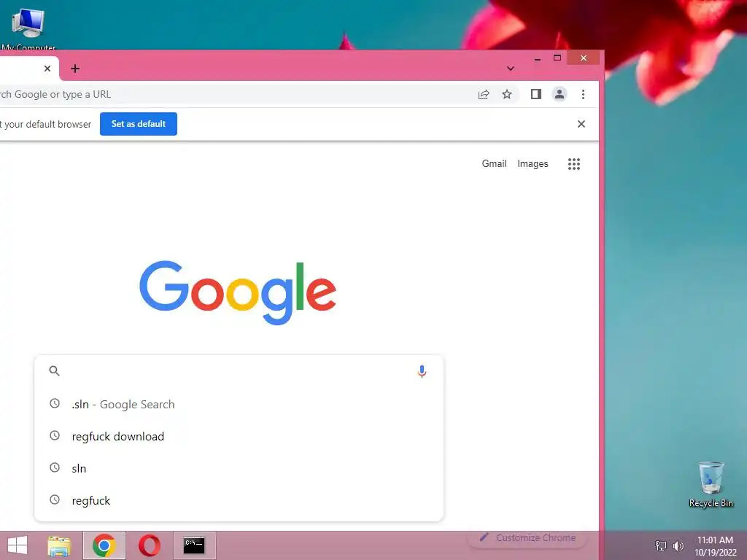Open File Explorer from taskbar
This screenshot has width=747, height=560.
[59, 545]
